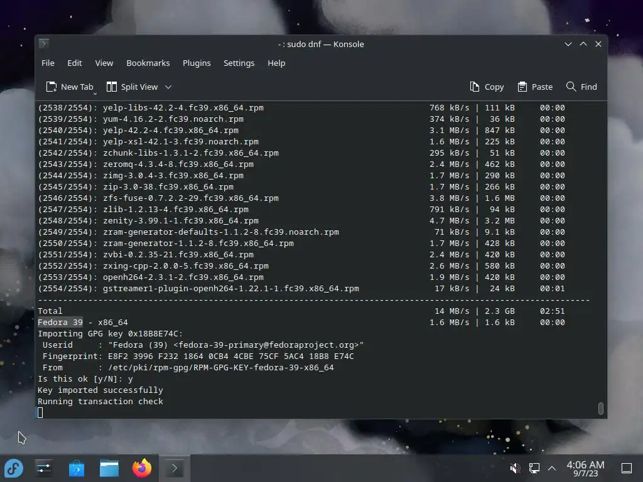Launch Firefox from the taskbar
643x482 pixels.
pyautogui.click(x=142, y=468)
